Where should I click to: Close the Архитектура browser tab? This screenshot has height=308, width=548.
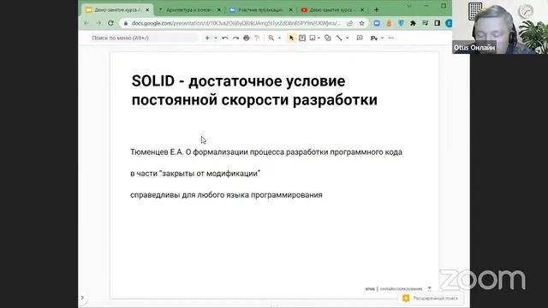tap(219, 9)
